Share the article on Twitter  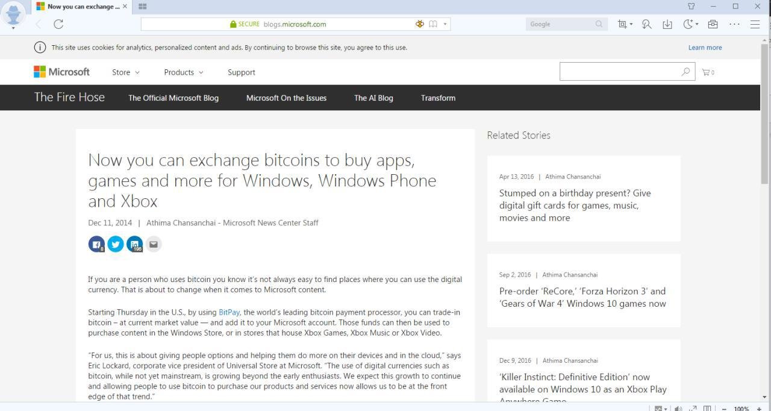116,244
